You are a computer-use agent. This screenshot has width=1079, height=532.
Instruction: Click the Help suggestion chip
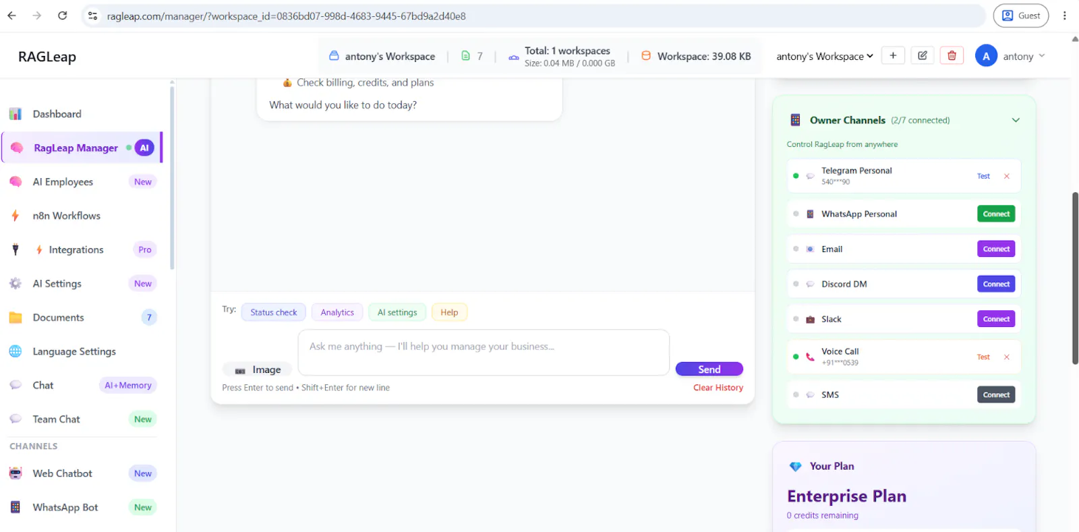point(449,312)
